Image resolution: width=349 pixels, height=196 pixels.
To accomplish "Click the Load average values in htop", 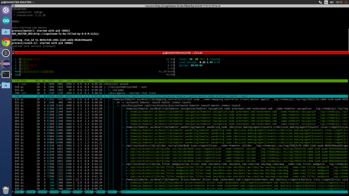I will tap(210, 62).
